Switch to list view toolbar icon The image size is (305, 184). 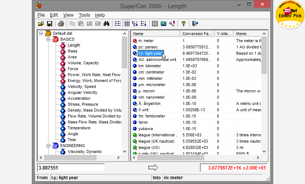118,24
